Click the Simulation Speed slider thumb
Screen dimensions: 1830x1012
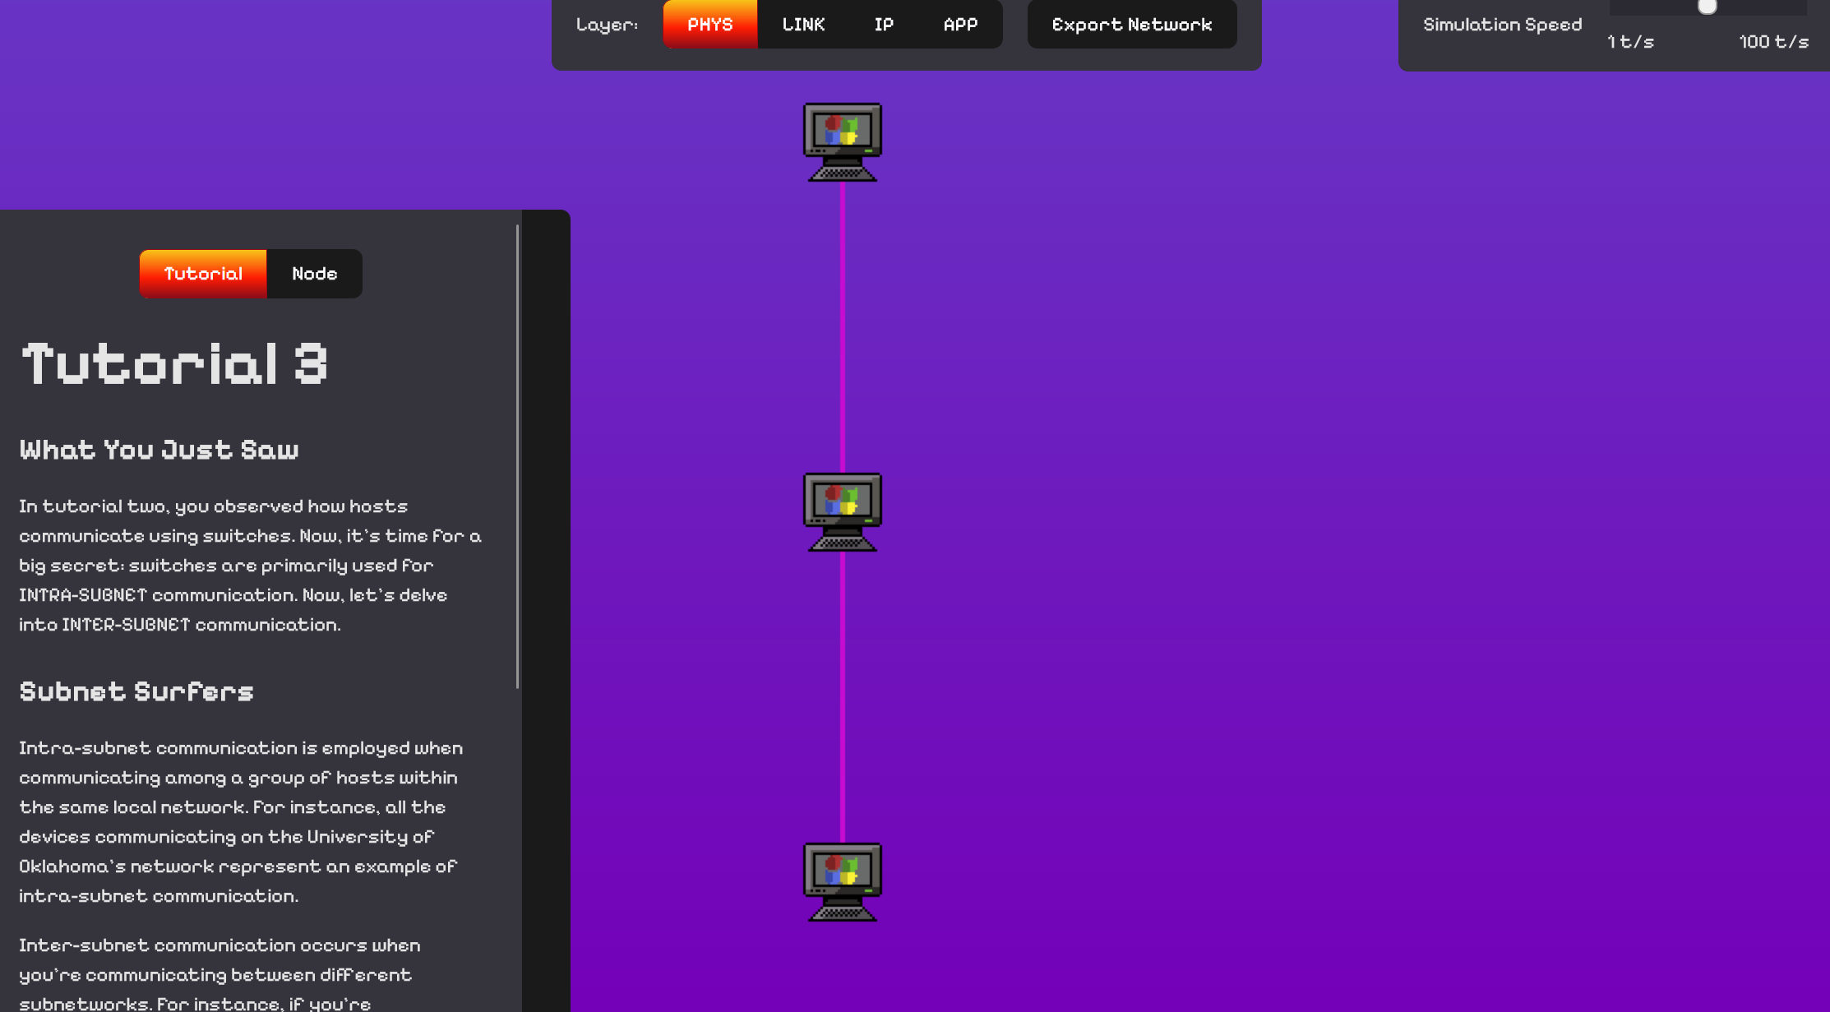tap(1708, 7)
